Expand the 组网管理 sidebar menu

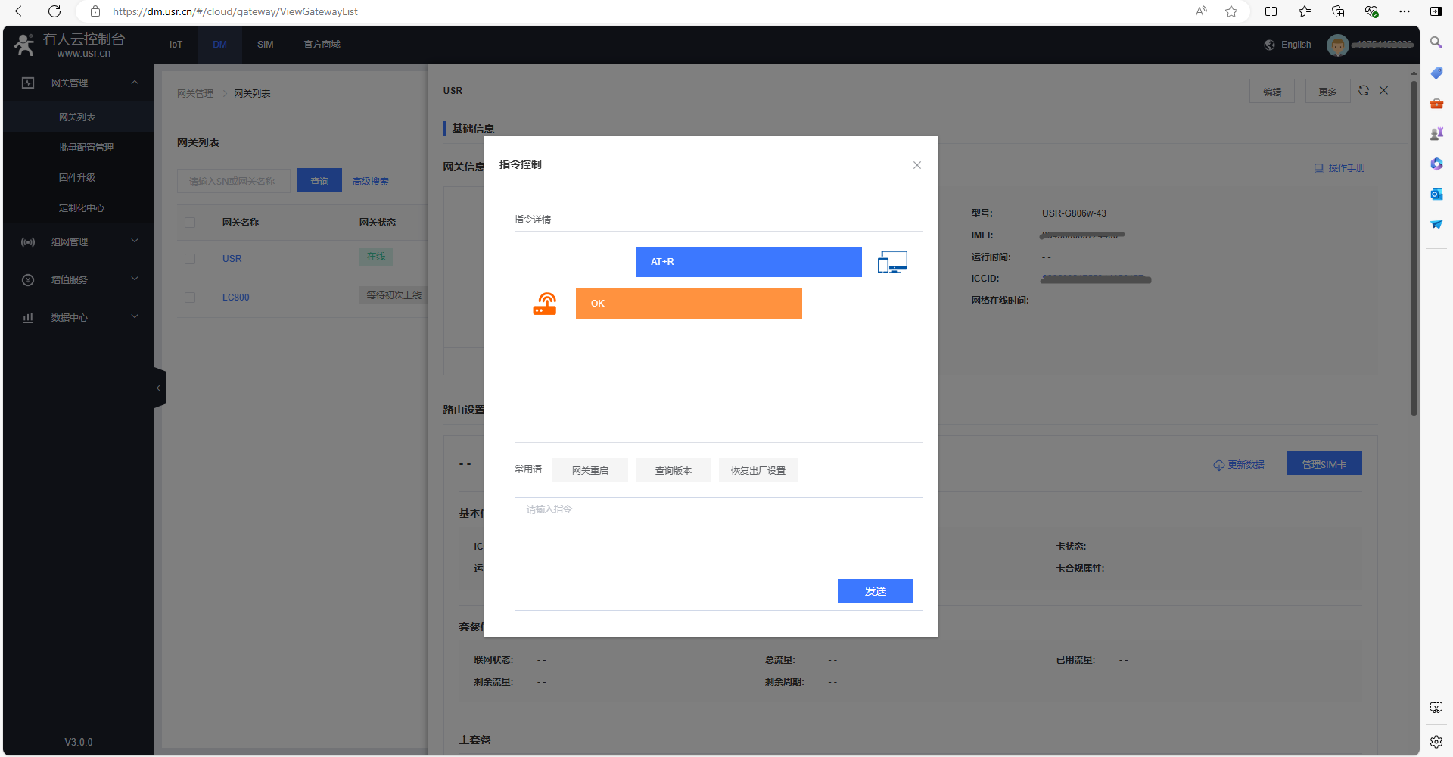coord(79,241)
